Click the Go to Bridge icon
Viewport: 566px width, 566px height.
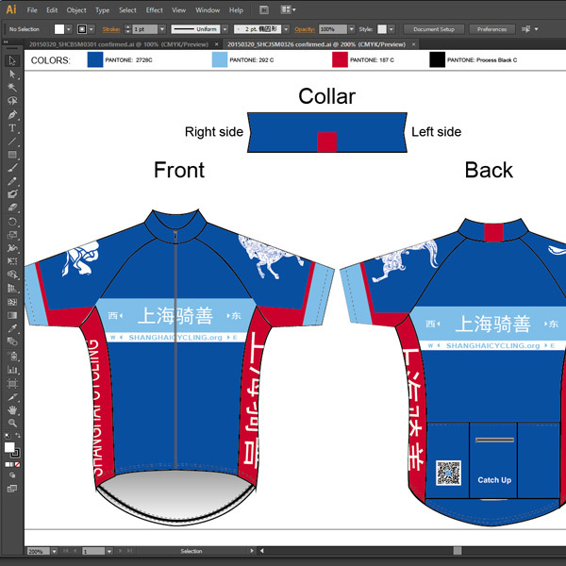(x=264, y=10)
